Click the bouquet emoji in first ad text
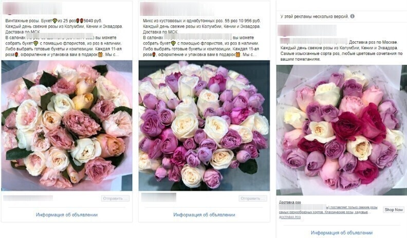 (55, 21)
